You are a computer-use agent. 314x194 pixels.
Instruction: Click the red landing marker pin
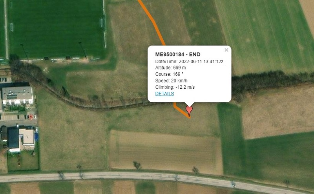pos(189,111)
